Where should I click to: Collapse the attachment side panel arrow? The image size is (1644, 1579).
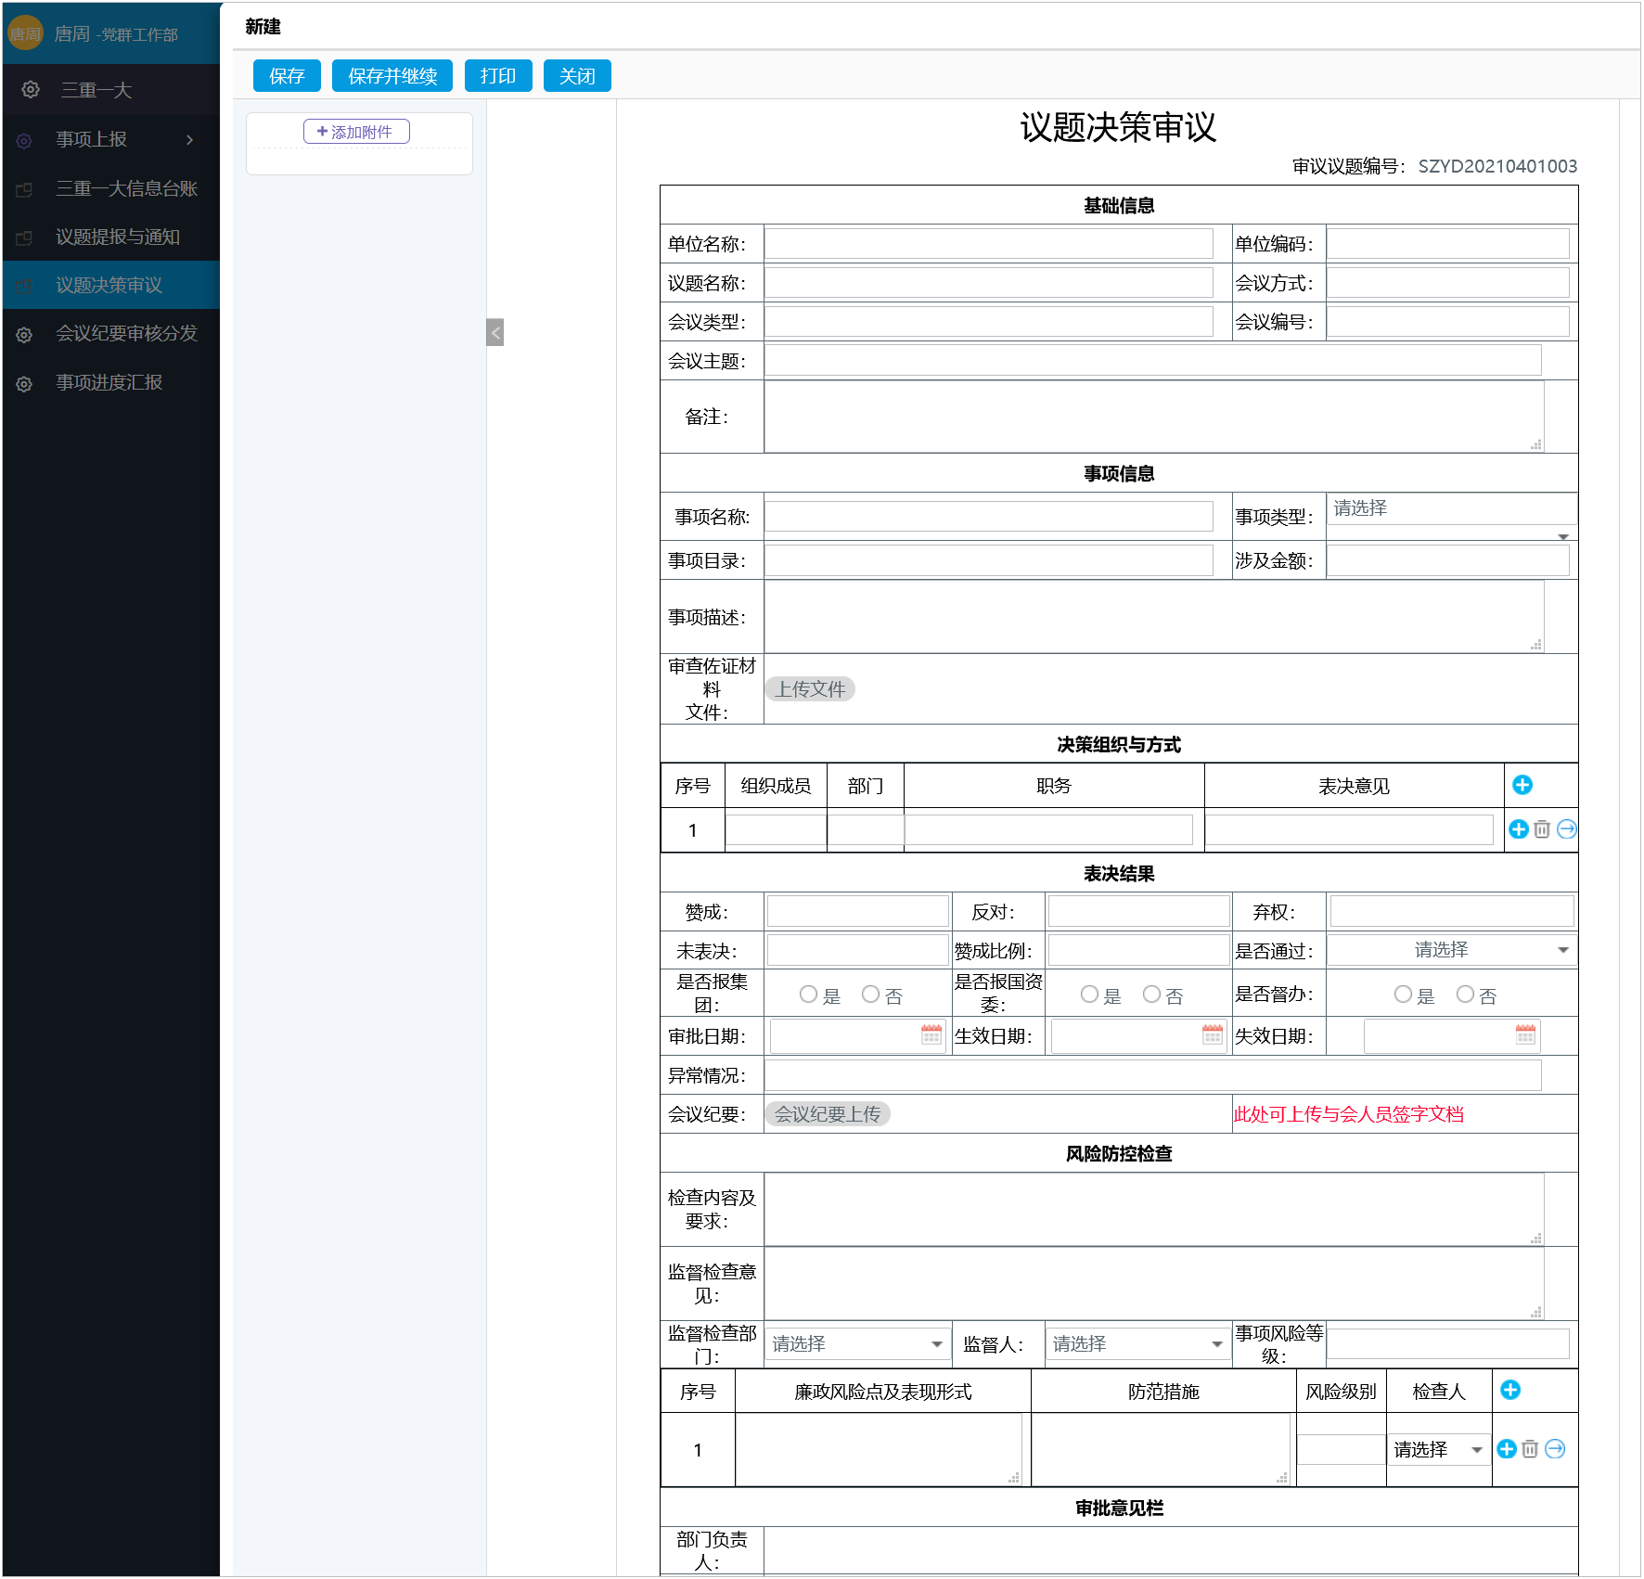(x=495, y=332)
